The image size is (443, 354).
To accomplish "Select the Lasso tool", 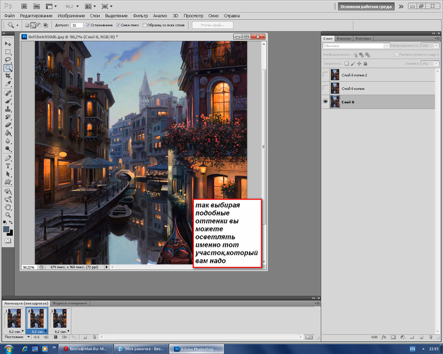I will [x=8, y=60].
